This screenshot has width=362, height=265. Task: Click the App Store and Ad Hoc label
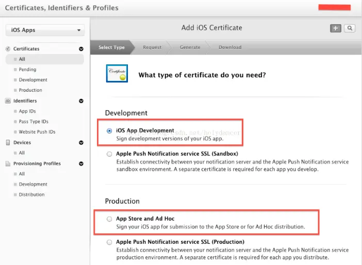145,219
